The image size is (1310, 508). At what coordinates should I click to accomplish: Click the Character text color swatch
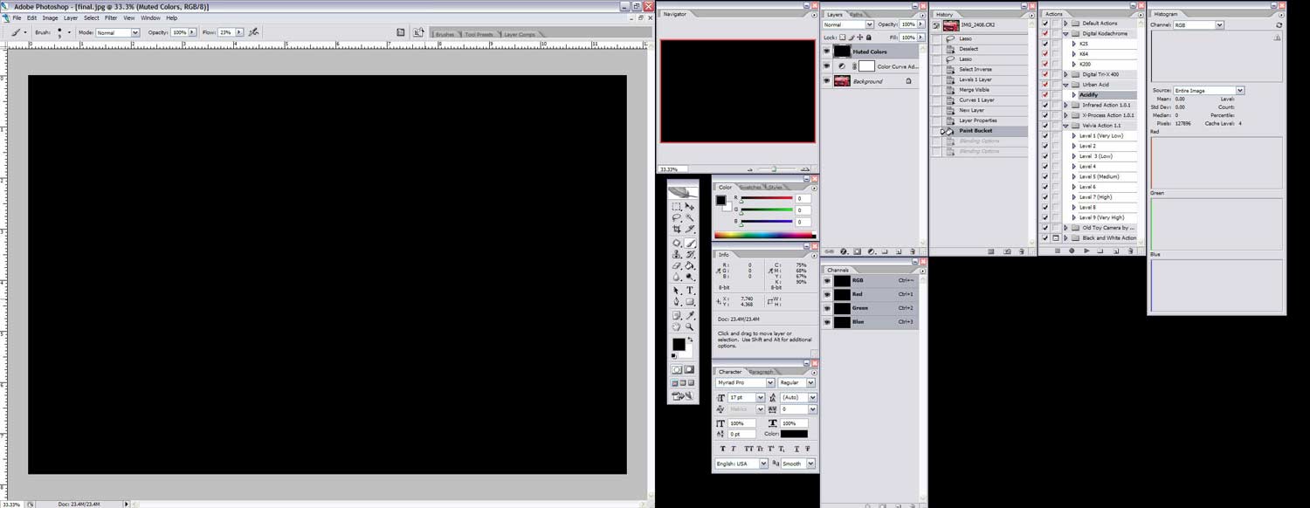(x=794, y=434)
